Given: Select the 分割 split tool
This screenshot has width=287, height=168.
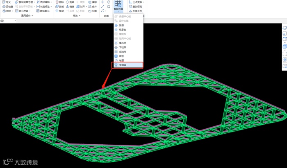Looking at the screenshot, I should coord(93,11).
